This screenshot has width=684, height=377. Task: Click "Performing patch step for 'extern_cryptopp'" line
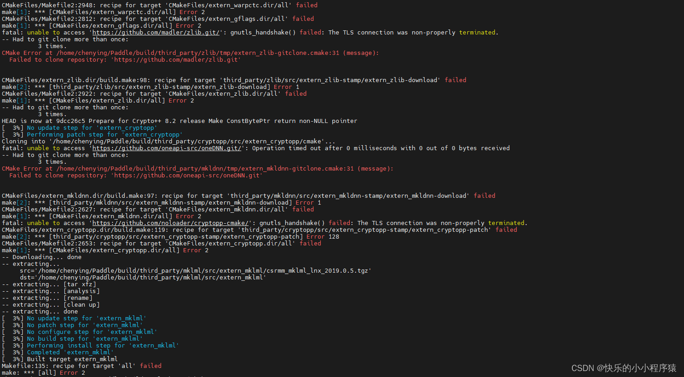coord(93,135)
